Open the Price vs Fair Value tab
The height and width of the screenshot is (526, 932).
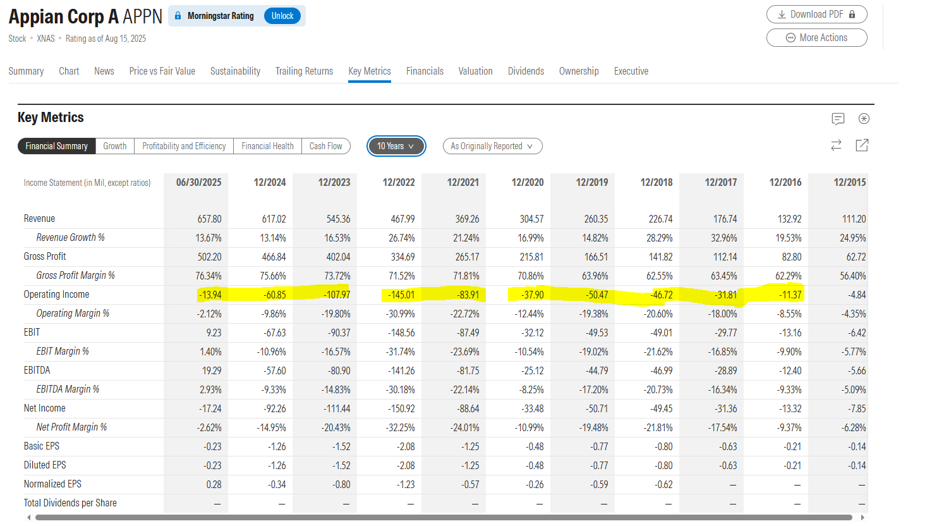162,71
